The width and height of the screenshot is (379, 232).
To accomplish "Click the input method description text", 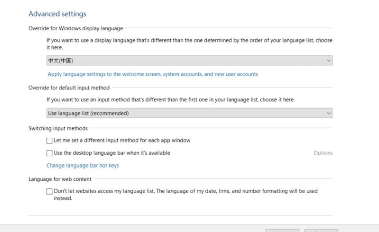I will 170,99.
